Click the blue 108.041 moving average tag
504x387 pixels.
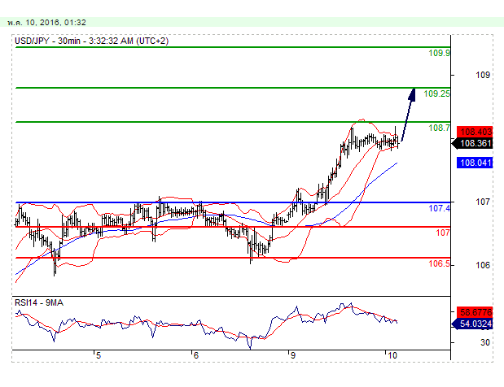(475, 163)
